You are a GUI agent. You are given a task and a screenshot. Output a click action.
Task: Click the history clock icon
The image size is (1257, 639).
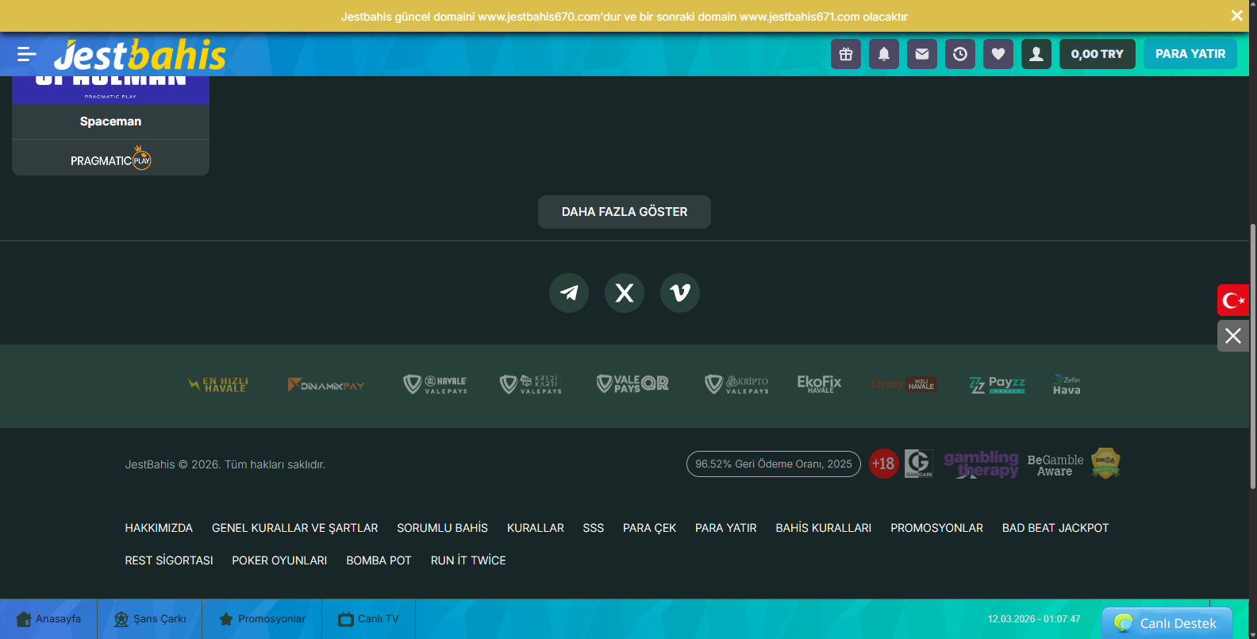tap(960, 54)
